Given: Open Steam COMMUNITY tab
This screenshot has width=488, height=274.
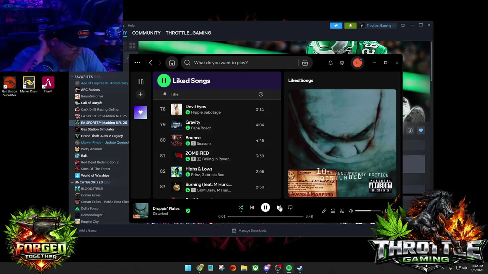Looking at the screenshot, I should 146,33.
